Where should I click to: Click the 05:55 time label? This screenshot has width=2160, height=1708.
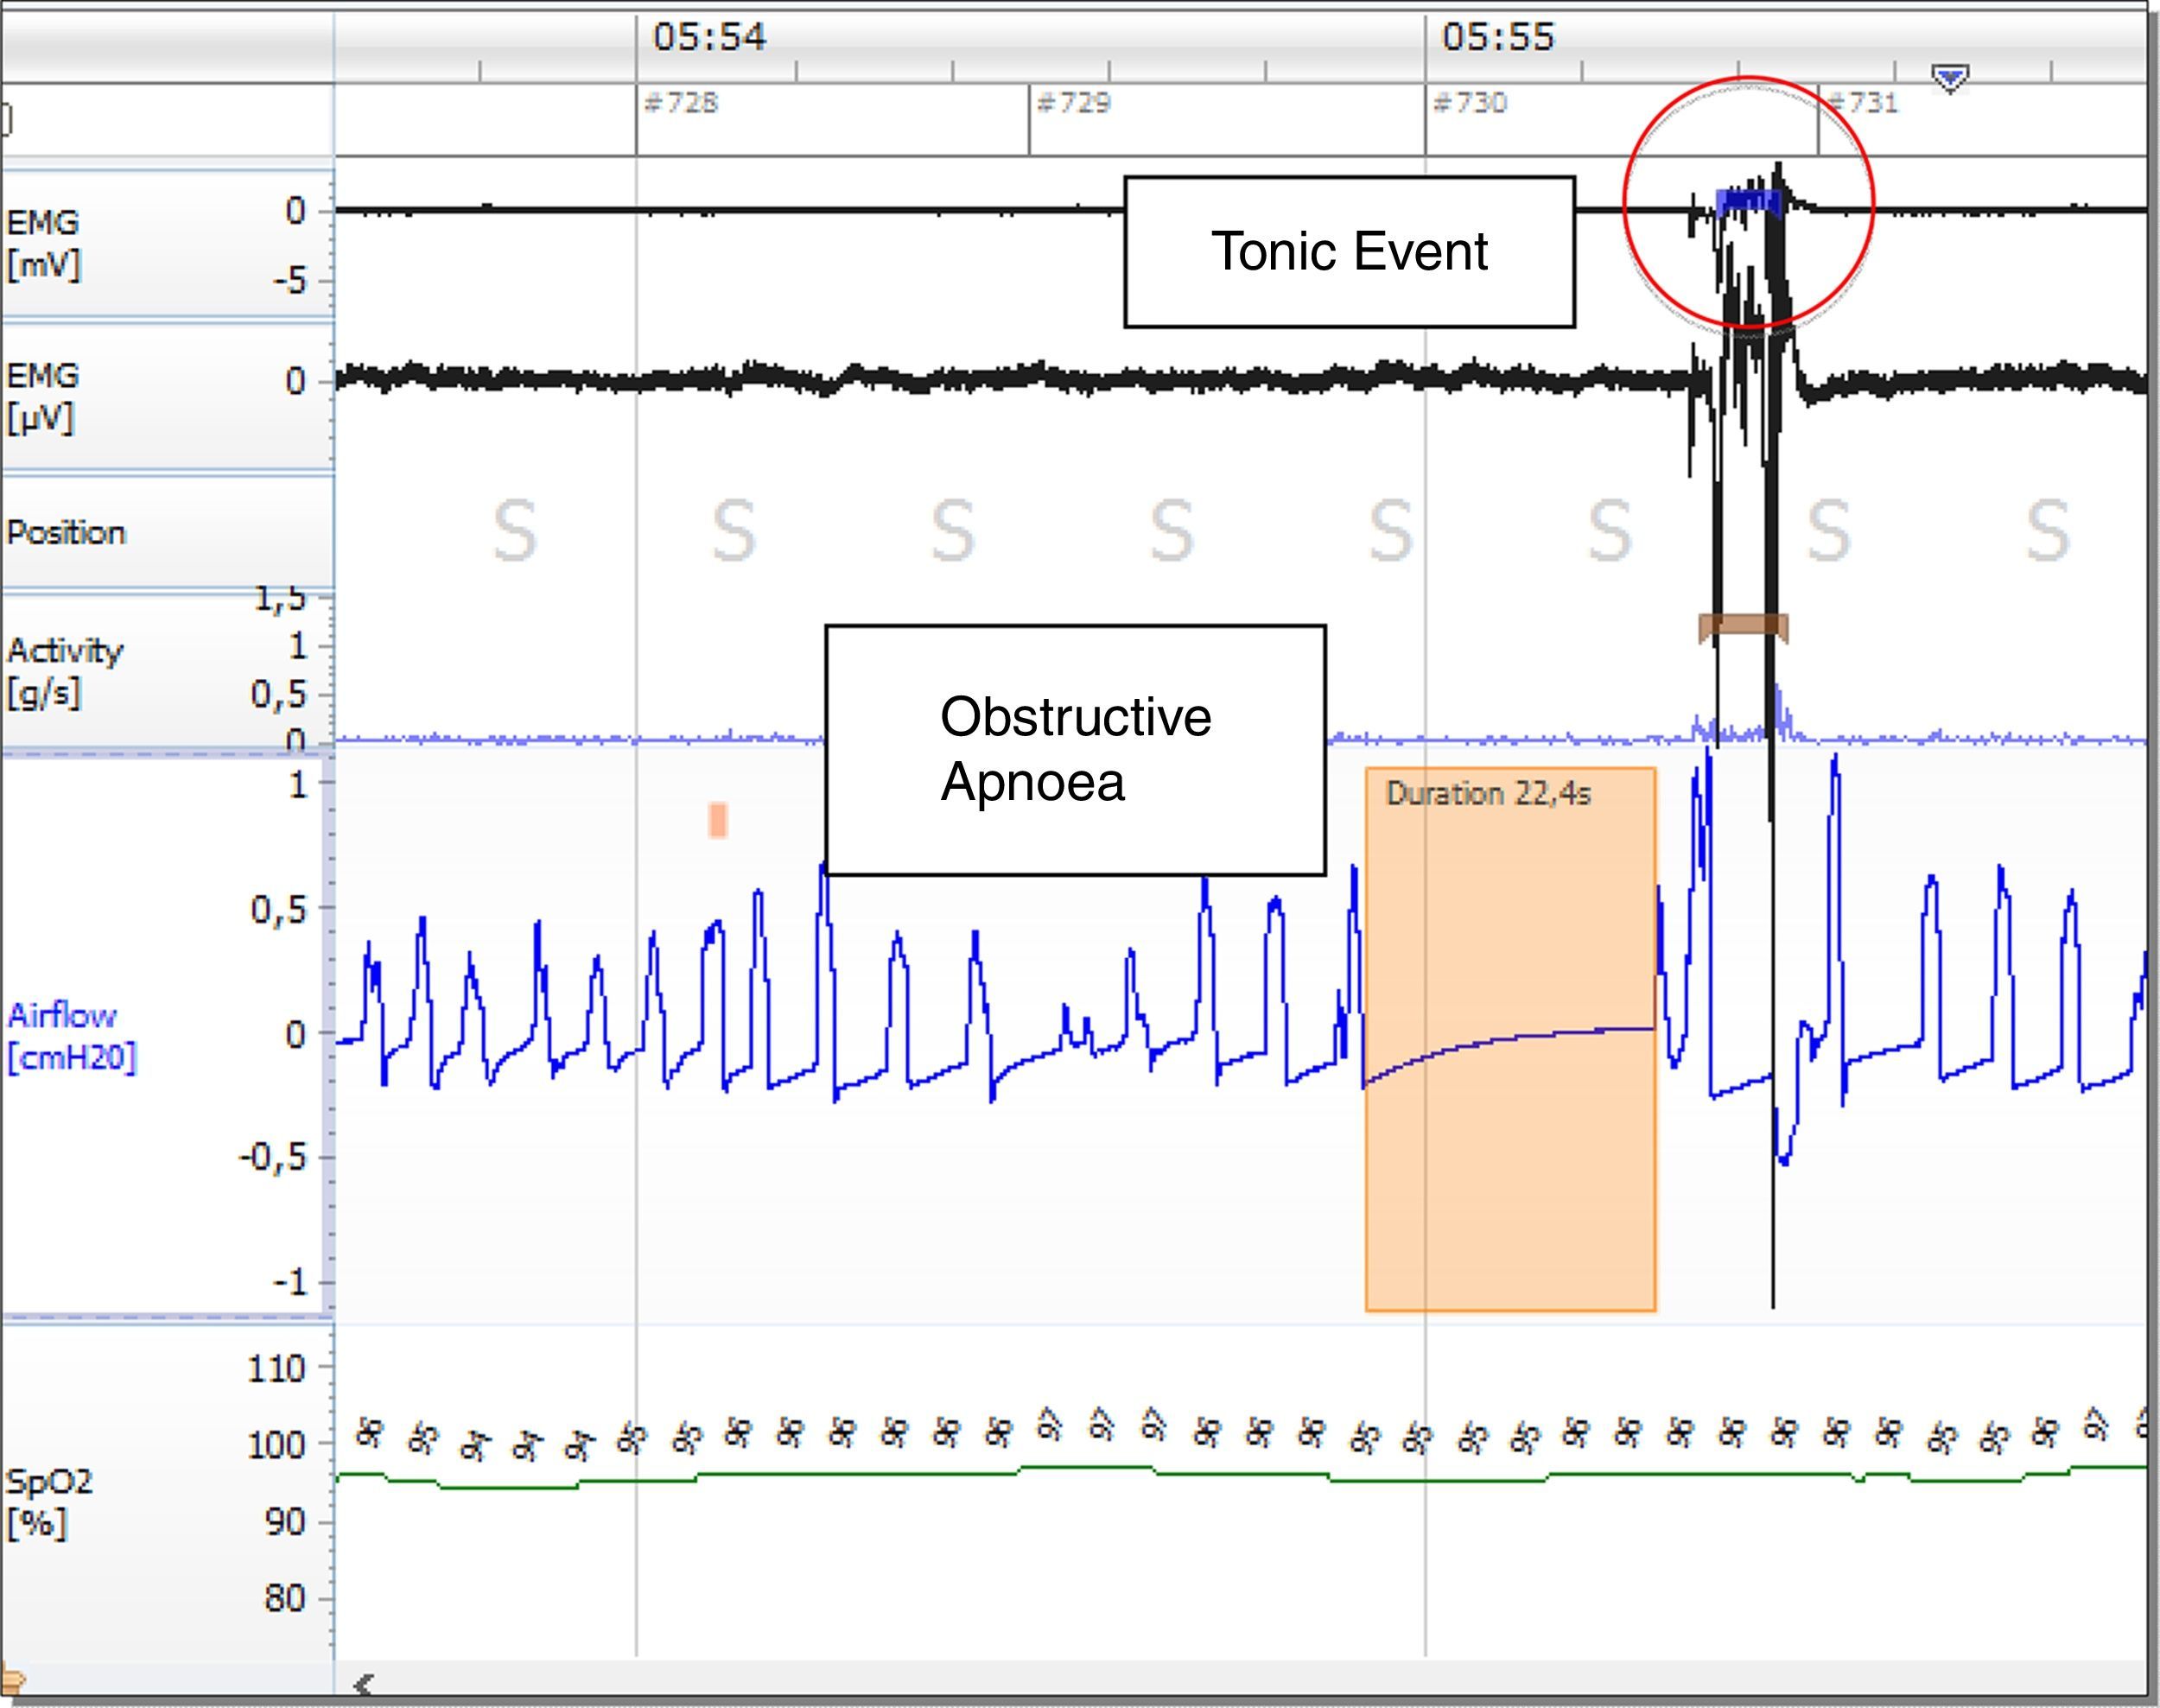pos(1497,38)
